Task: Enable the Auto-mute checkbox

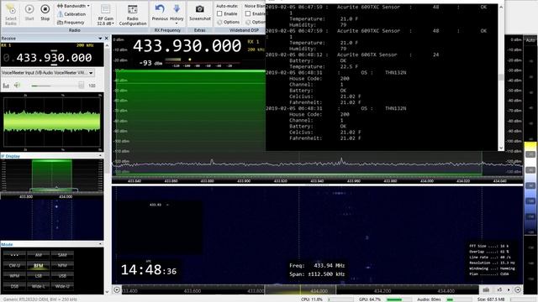Action: point(219,13)
